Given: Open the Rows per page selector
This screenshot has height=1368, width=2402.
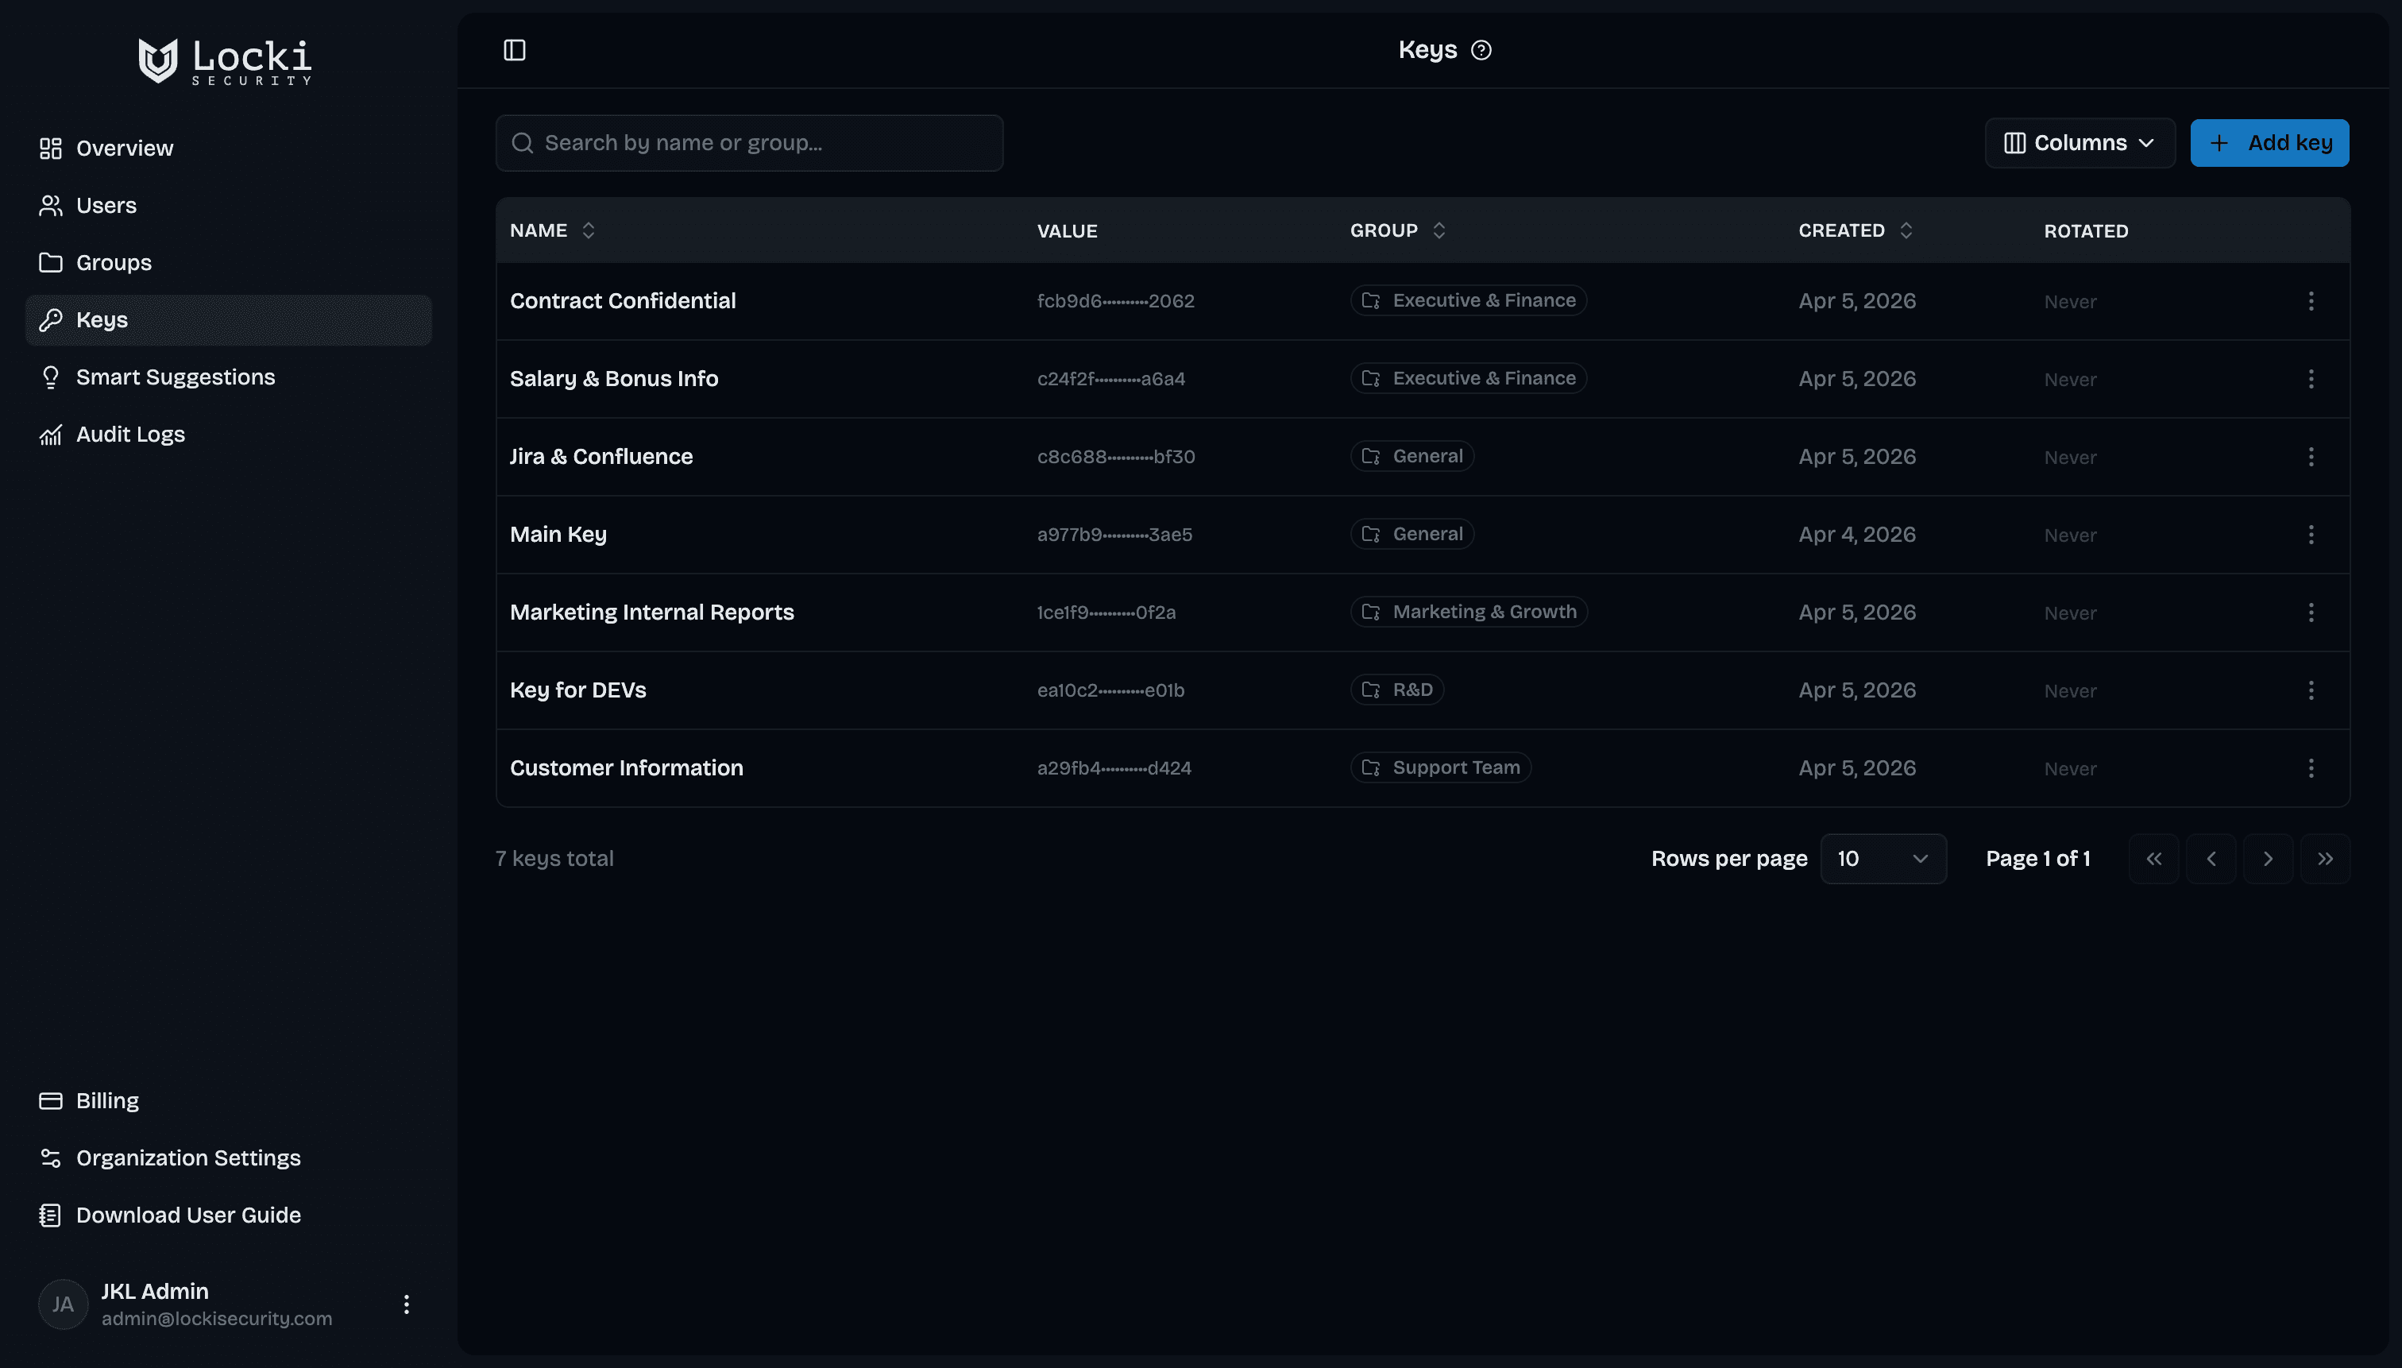Looking at the screenshot, I should click(x=1883, y=859).
